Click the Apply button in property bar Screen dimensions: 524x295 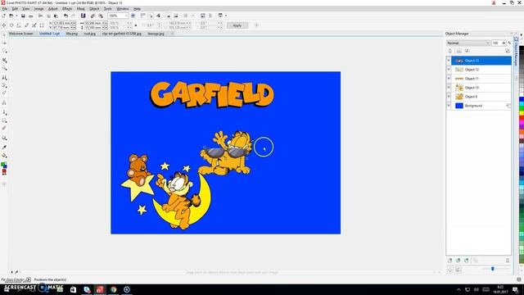click(237, 25)
